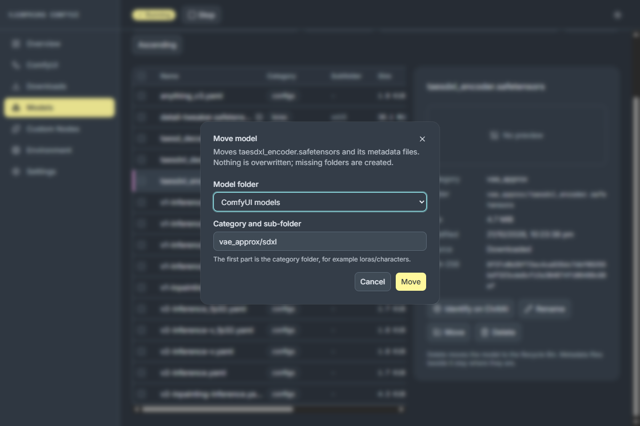Click the "Moves taesdxl_encoder.safetensors" description line
640x426 pixels.
click(316, 152)
